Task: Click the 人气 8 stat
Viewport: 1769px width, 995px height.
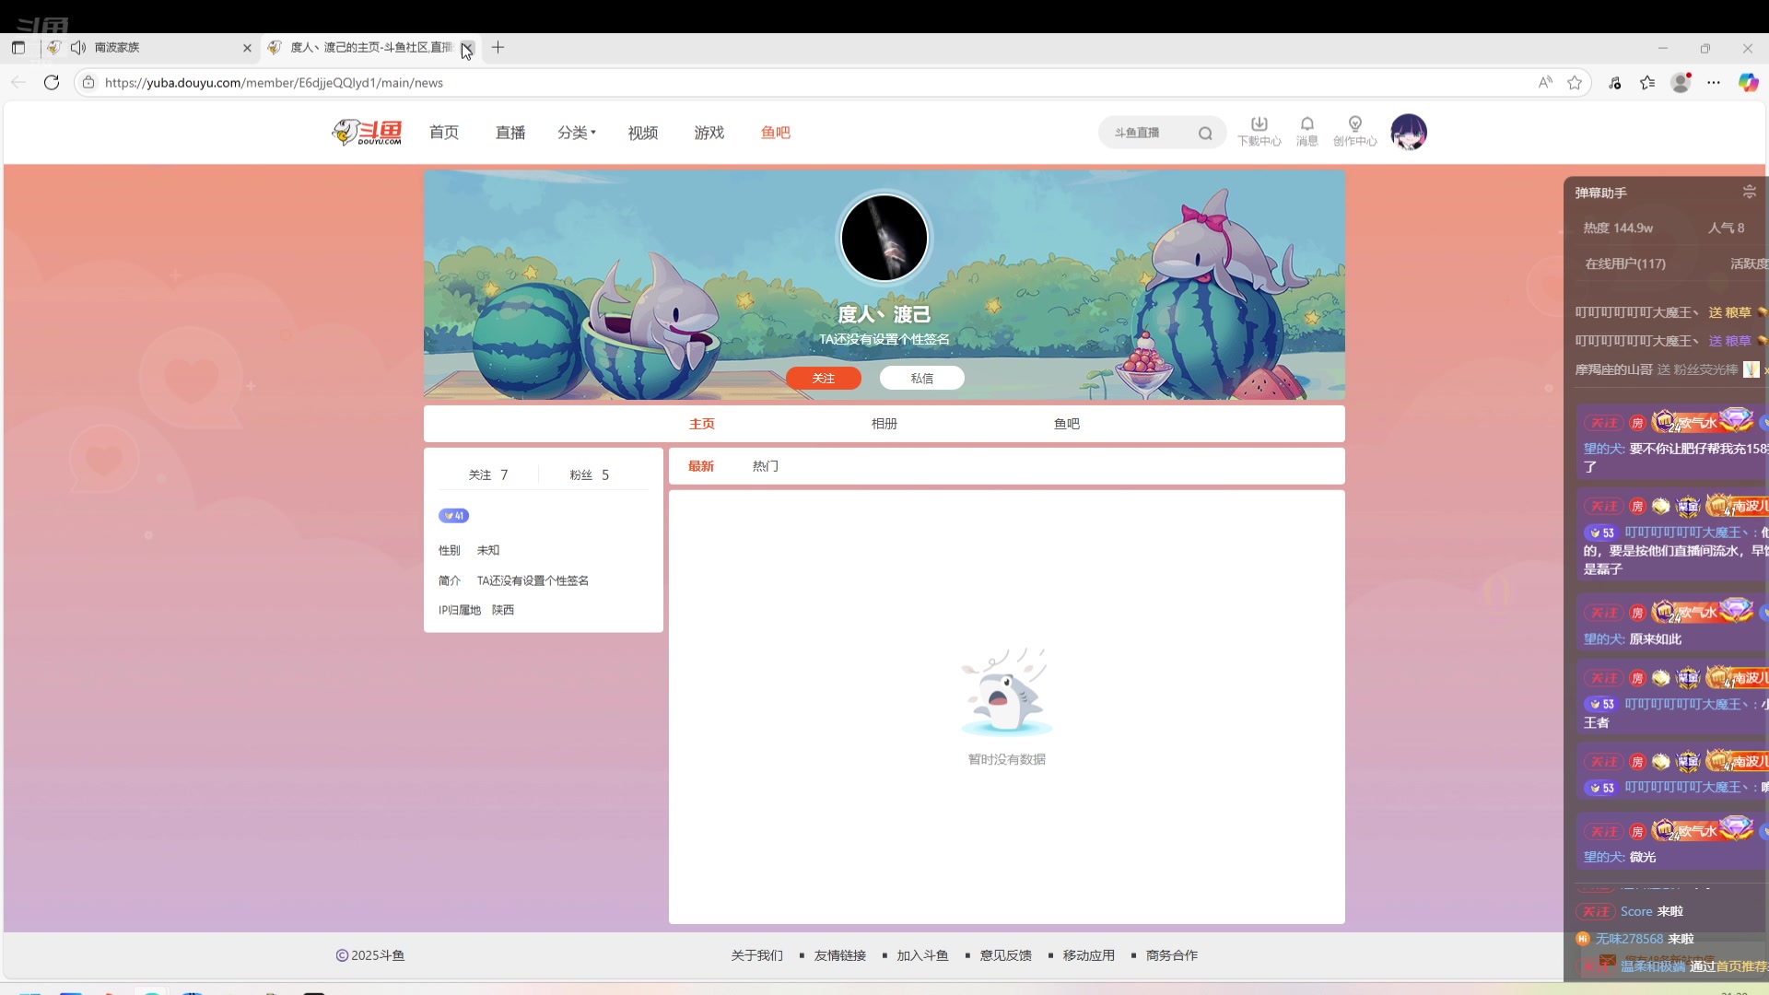Action: [x=1726, y=228]
